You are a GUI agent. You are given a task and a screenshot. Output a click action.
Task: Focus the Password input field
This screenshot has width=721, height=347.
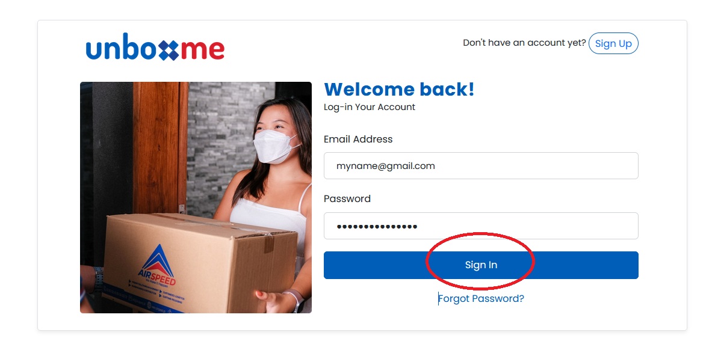click(x=481, y=226)
